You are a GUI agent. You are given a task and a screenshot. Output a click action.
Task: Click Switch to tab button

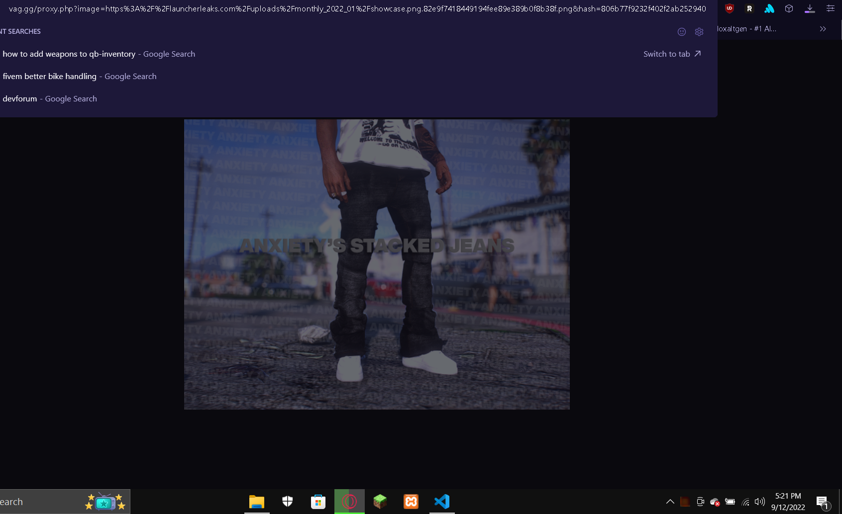click(672, 54)
